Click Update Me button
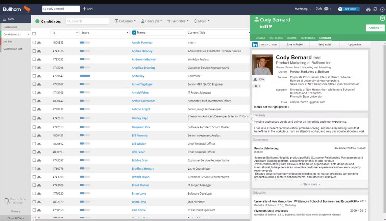 pyautogui.click(x=354, y=44)
